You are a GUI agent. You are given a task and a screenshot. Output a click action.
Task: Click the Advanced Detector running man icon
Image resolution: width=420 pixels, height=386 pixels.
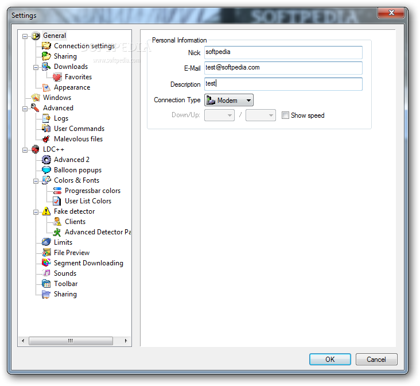coord(57,232)
